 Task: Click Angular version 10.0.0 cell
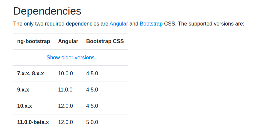(66, 74)
